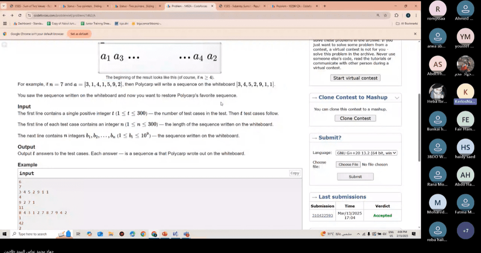Show hidden system tray icons
This screenshot has width=481, height=253.
(358, 234)
